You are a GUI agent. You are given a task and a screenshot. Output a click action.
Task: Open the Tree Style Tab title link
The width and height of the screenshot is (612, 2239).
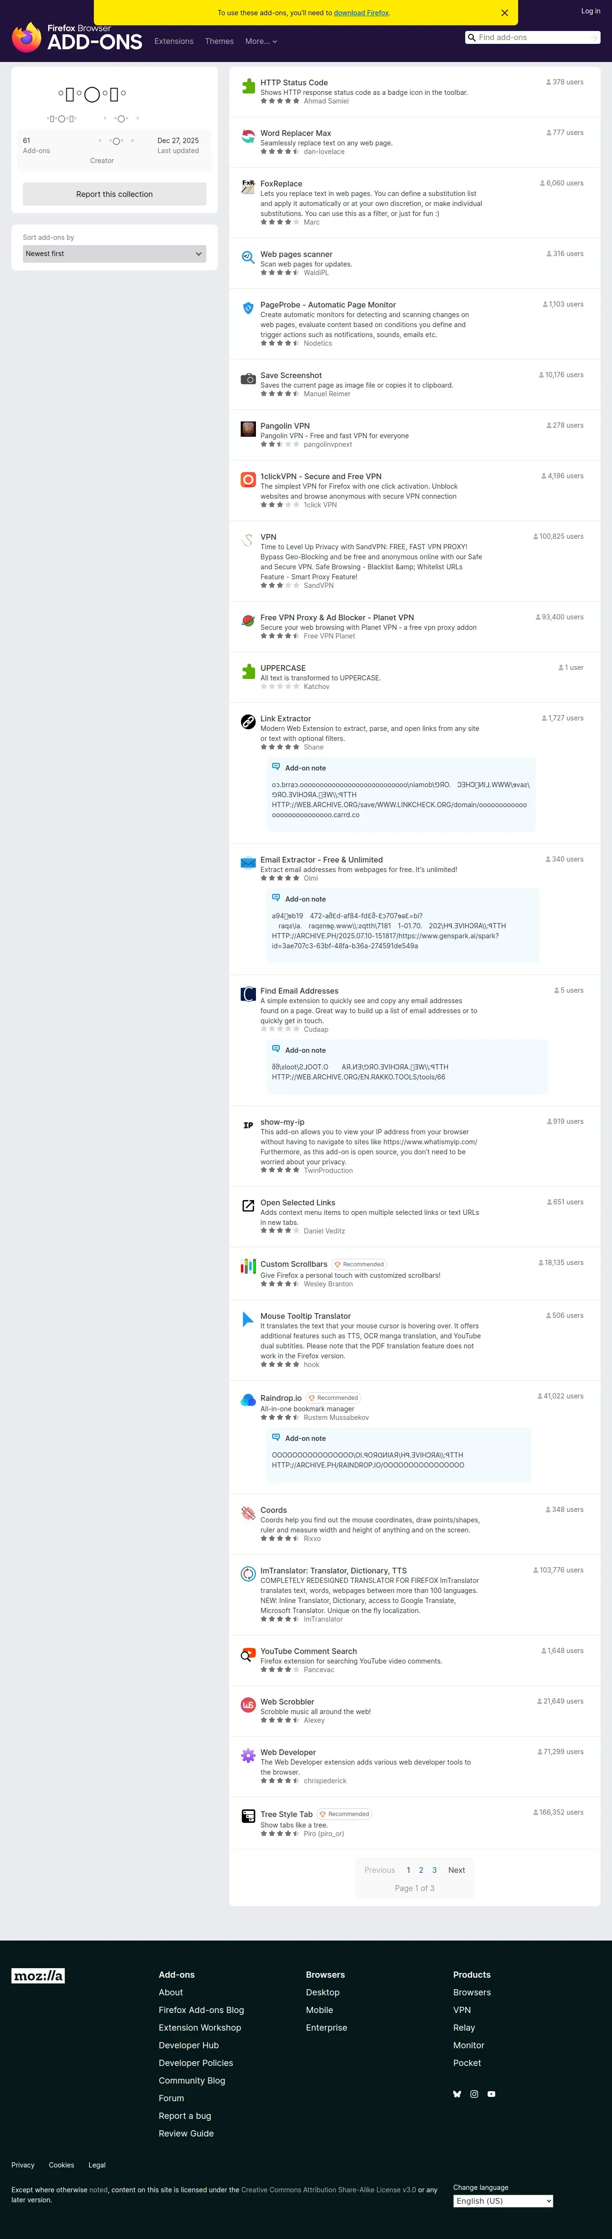286,1814
